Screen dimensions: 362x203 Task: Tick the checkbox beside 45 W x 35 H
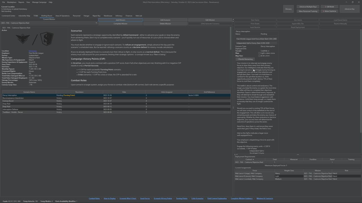259,56
